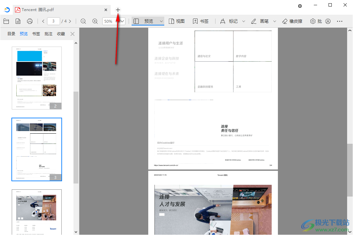Click the app logo icon

tap(7, 10)
